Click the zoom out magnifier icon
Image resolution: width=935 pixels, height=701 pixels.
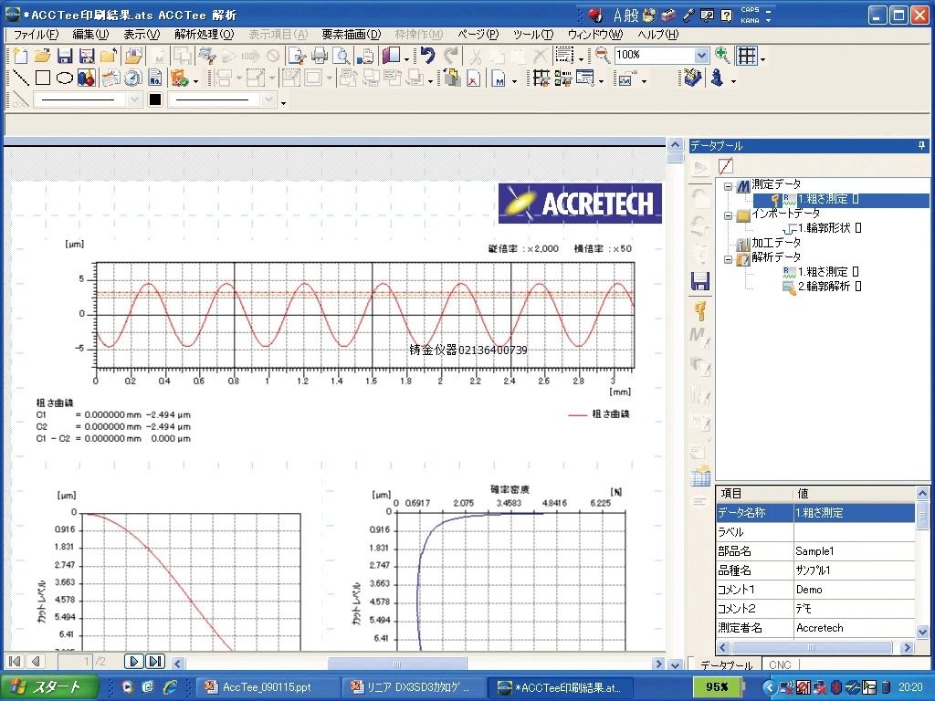(x=603, y=56)
